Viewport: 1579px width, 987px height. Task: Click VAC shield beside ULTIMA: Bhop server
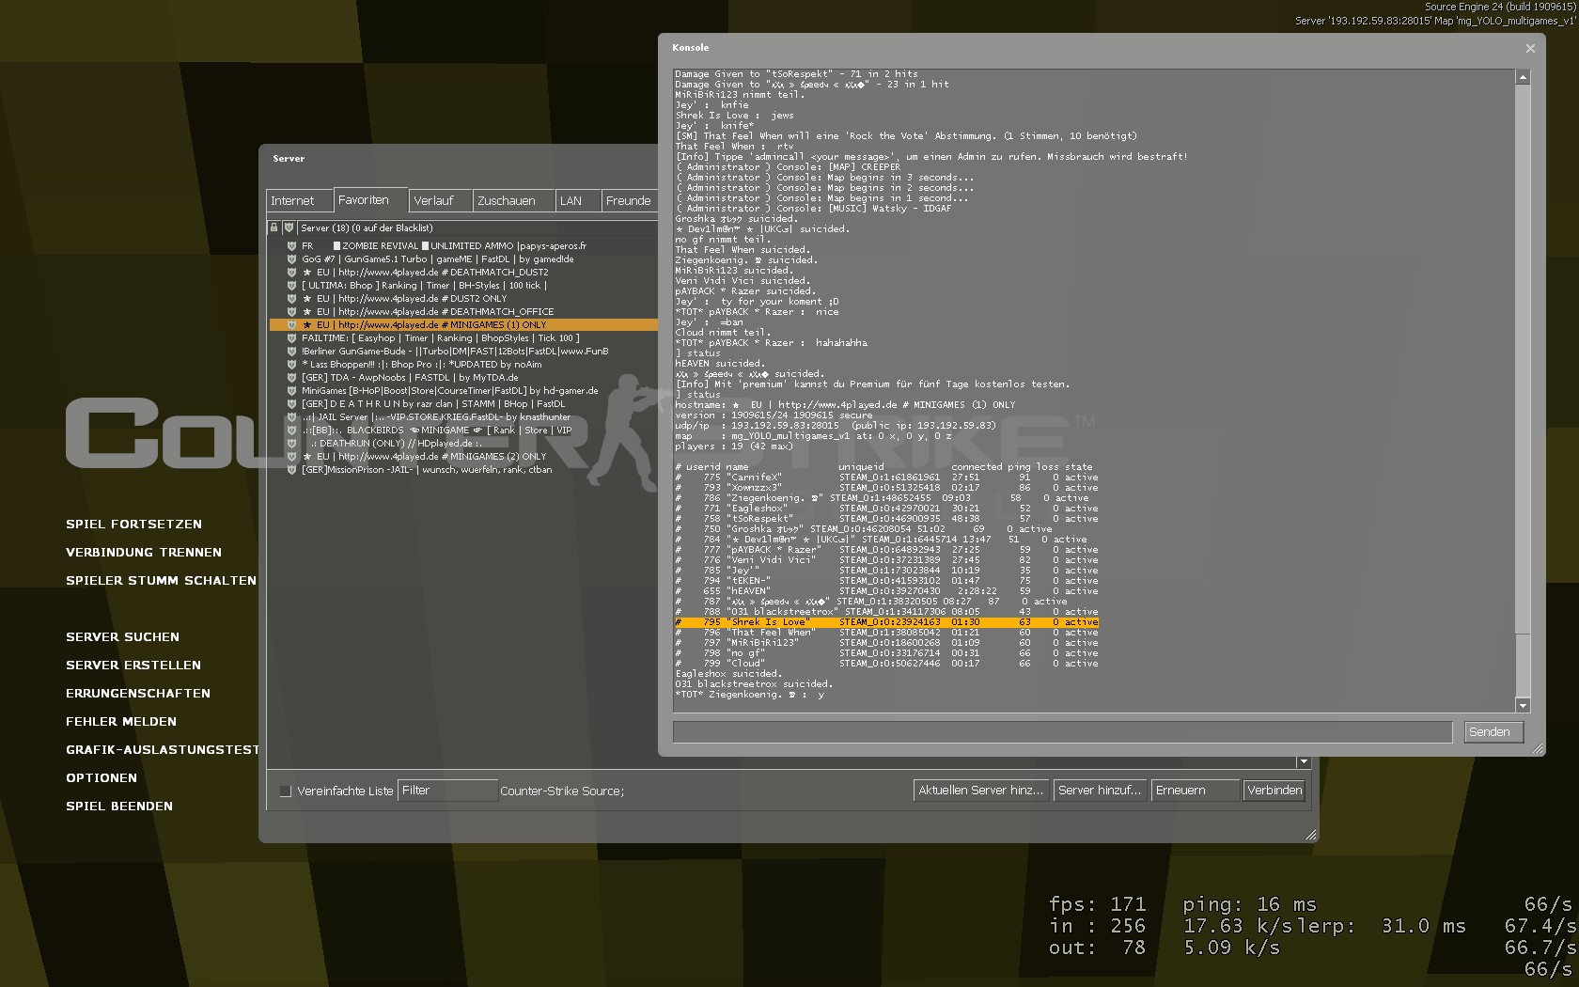[x=291, y=286]
